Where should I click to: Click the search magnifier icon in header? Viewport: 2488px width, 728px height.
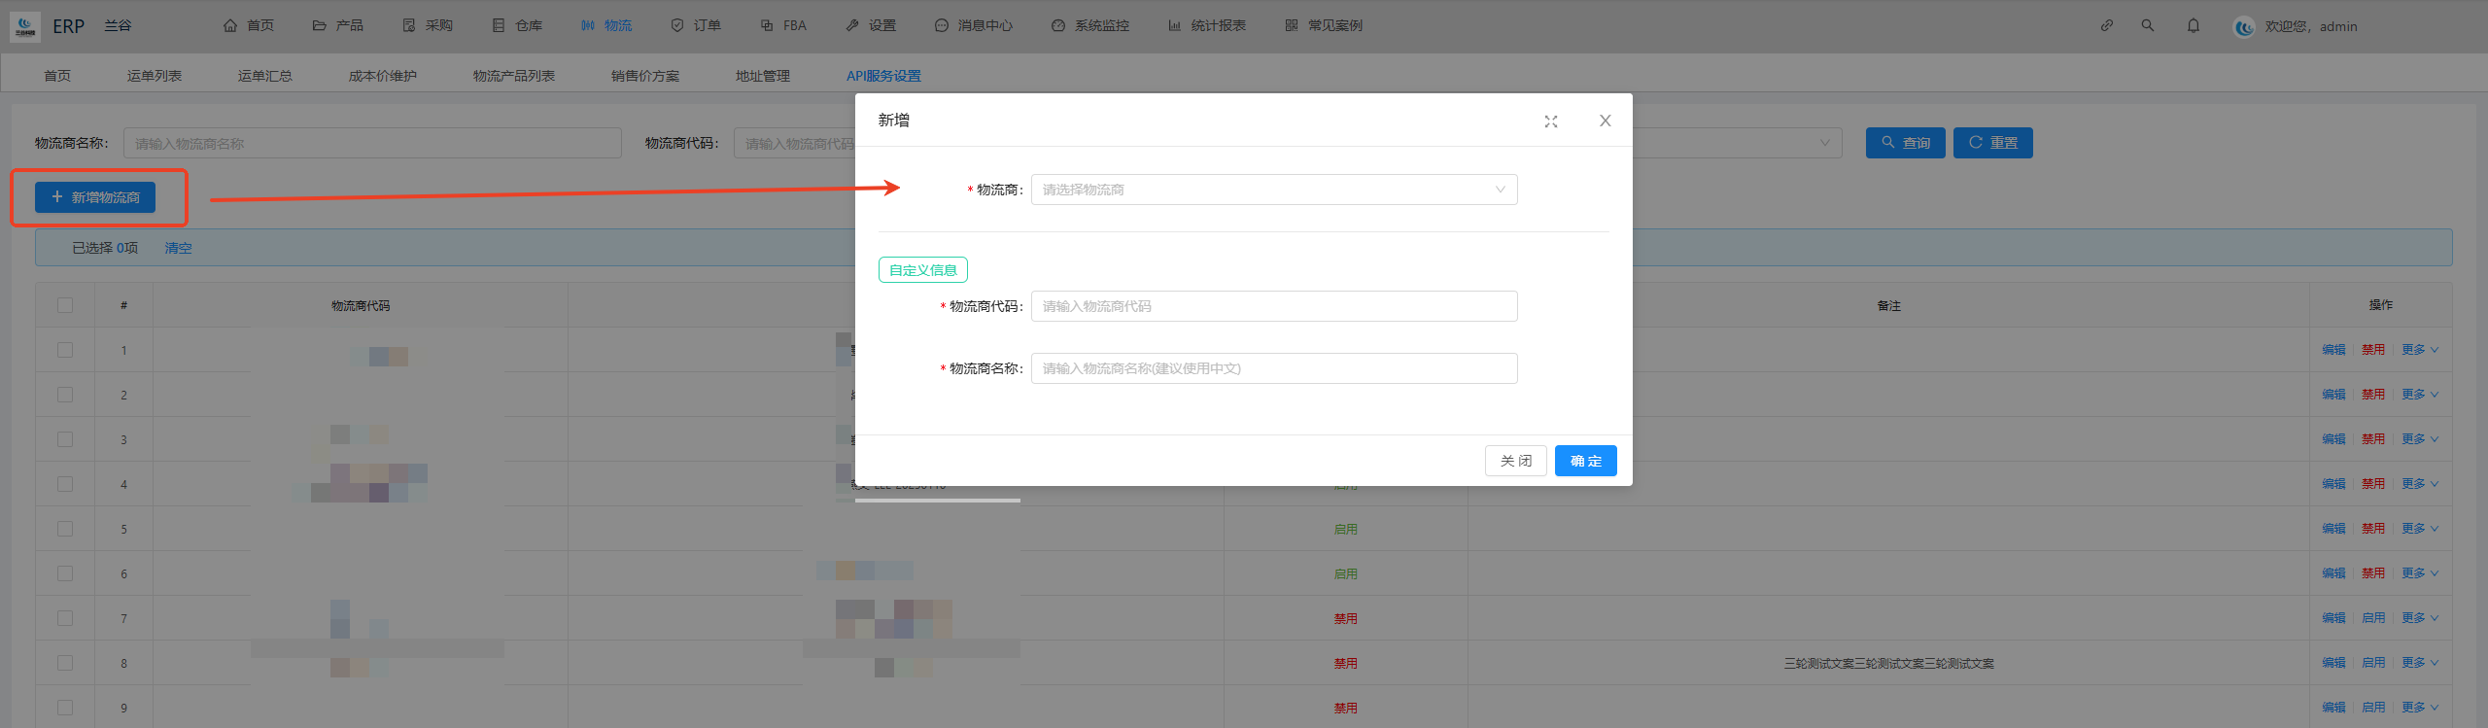pyautogui.click(x=2148, y=26)
